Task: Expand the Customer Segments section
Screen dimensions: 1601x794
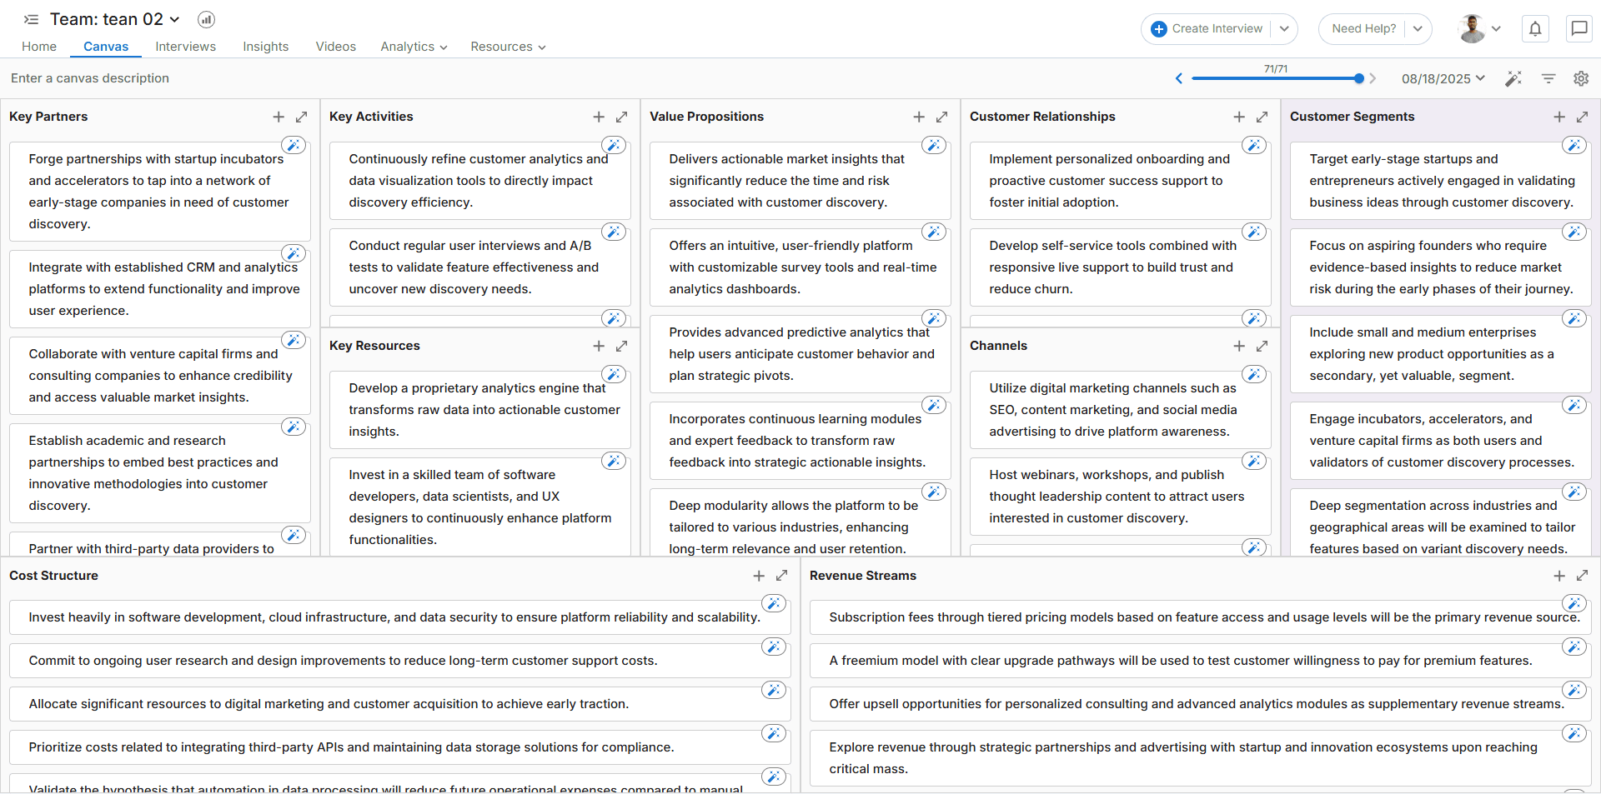Action: [1583, 117]
